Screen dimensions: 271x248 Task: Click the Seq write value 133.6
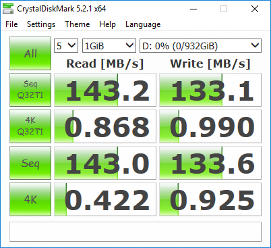point(210,163)
